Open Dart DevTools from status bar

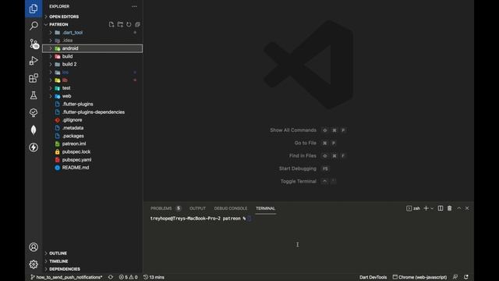coord(373,277)
